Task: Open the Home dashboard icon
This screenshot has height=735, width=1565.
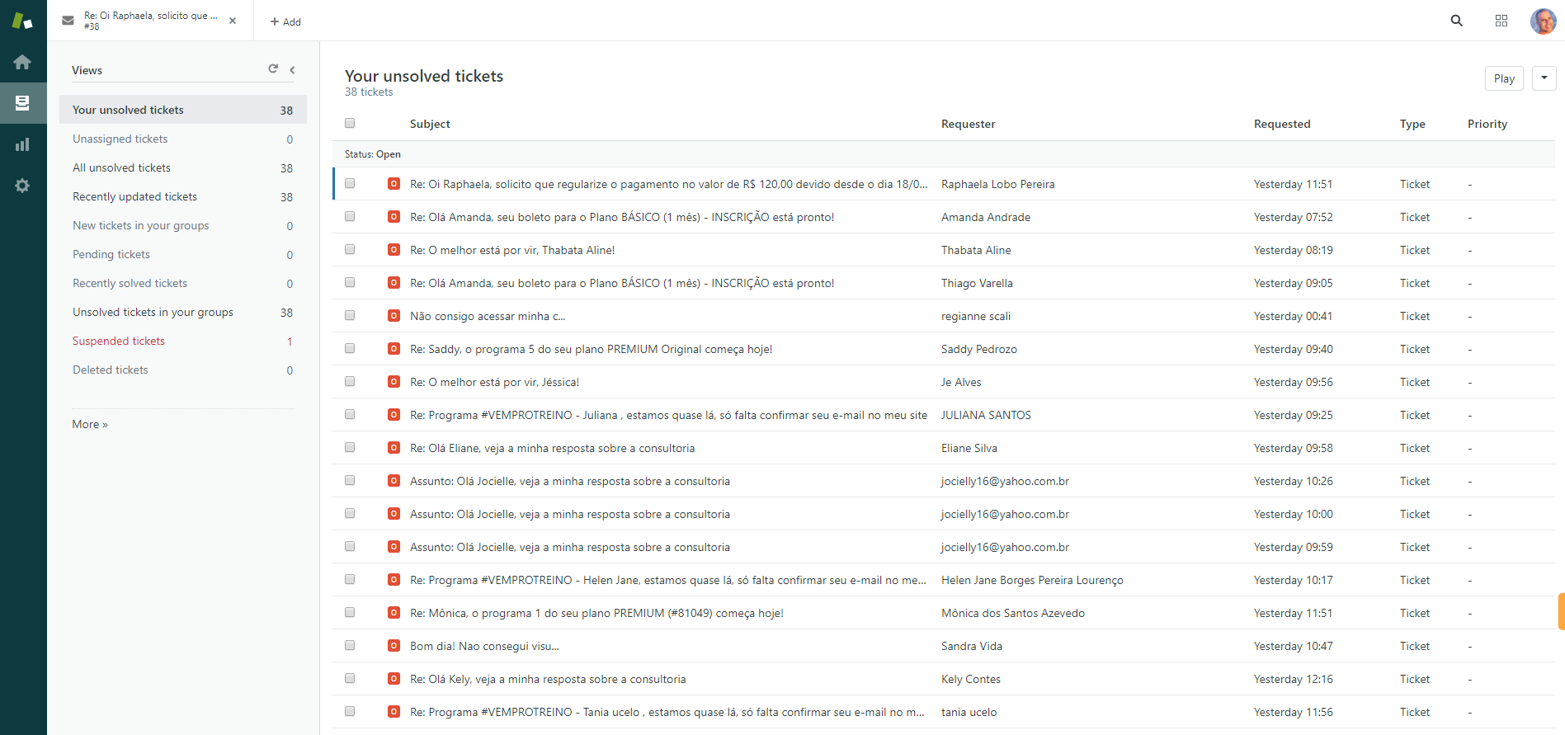Action: coord(22,62)
